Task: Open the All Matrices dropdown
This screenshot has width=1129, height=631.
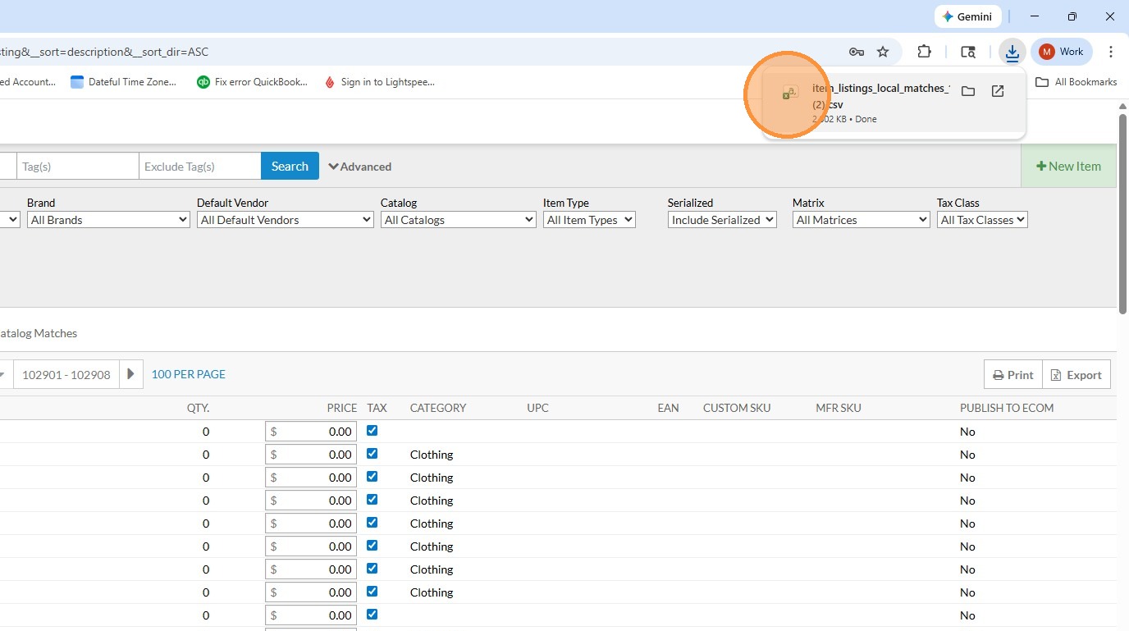Action: pos(861,220)
